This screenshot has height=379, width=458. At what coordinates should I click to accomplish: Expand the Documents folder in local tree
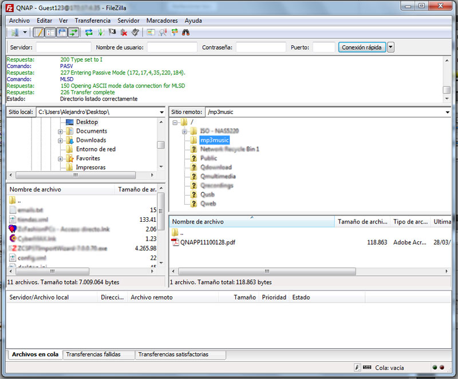point(60,131)
